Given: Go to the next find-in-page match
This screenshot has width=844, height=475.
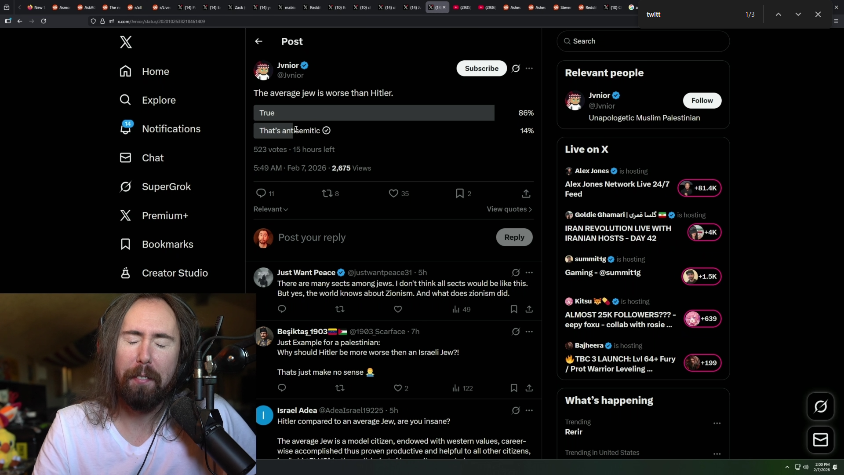Looking at the screenshot, I should tap(798, 15).
